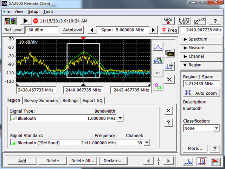This screenshot has width=225, height=169.
Task: Open the View menu
Action: tap(19, 12)
